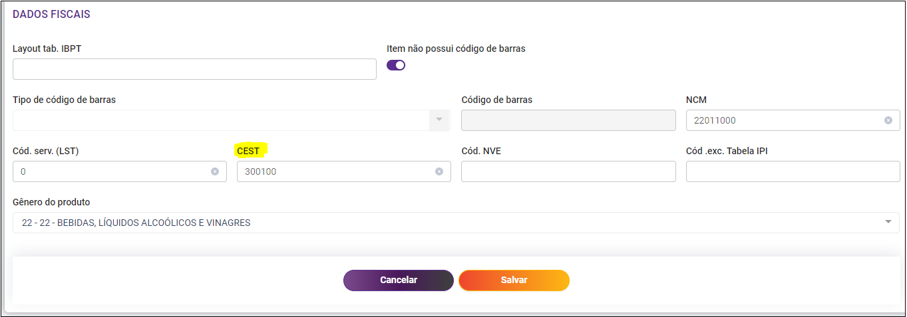Focus the Cód. NVE input field

point(568,171)
